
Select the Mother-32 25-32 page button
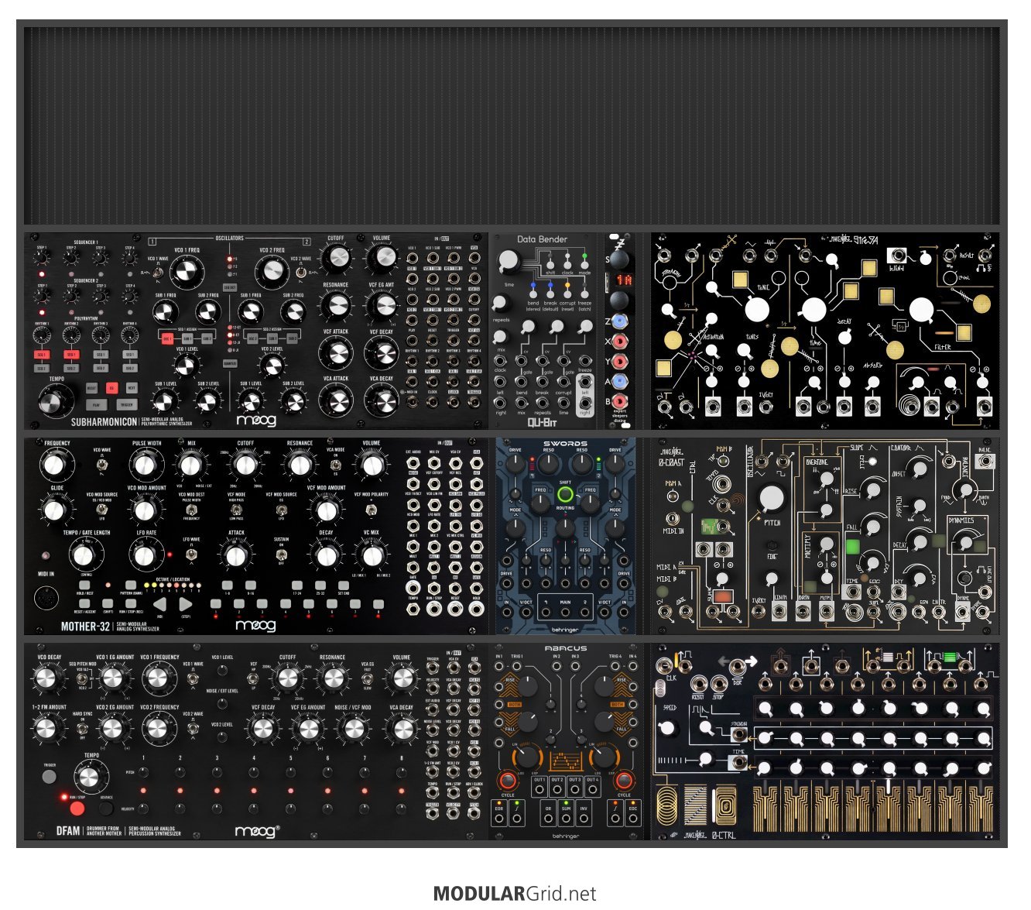[320, 585]
